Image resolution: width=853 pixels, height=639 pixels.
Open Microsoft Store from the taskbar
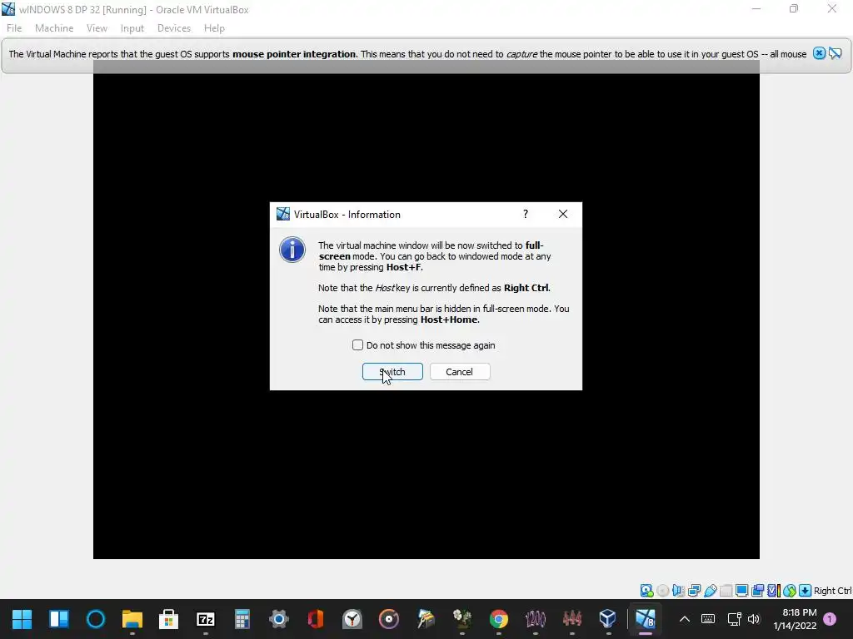168,619
